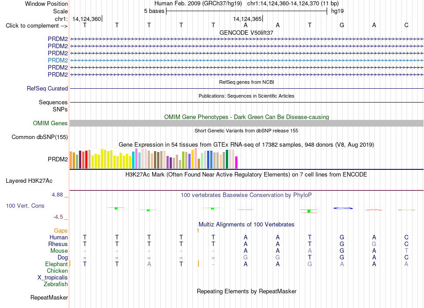Click the light-blue PRDM2 transcript label
424x308 pixels.
coord(58,60)
